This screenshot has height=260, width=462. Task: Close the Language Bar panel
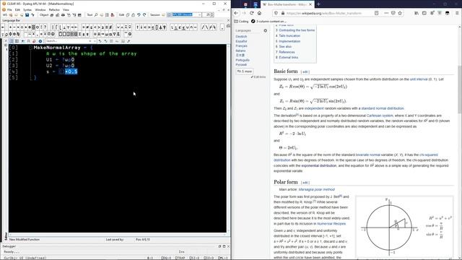[x=228, y=20]
